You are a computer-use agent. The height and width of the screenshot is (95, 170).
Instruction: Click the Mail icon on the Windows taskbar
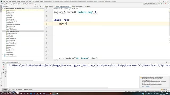point(28,94)
